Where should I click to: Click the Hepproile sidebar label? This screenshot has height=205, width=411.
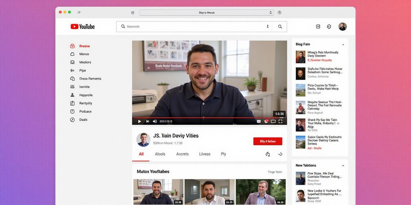86,95
